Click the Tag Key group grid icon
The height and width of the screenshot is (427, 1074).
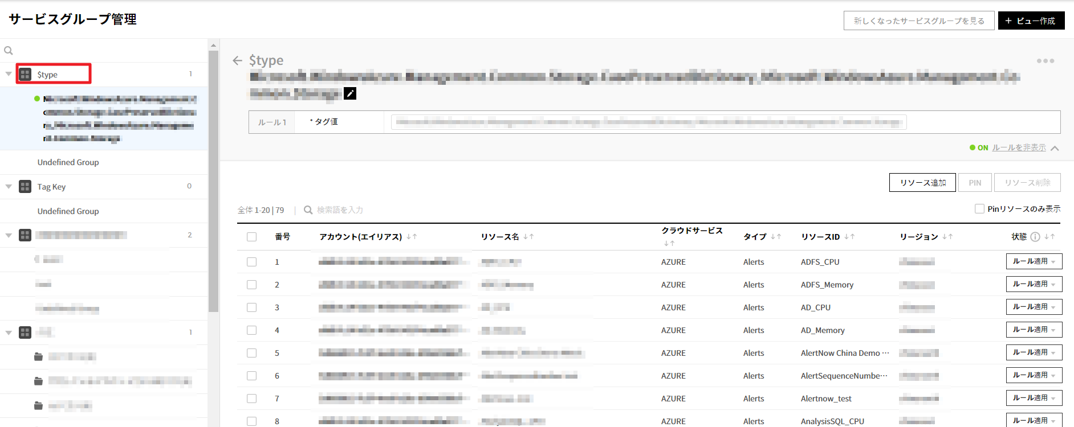coord(25,187)
